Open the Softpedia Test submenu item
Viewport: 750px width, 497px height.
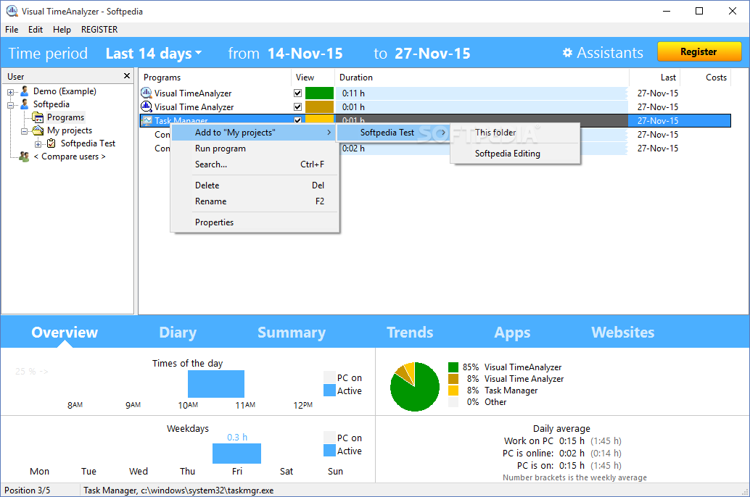click(393, 133)
